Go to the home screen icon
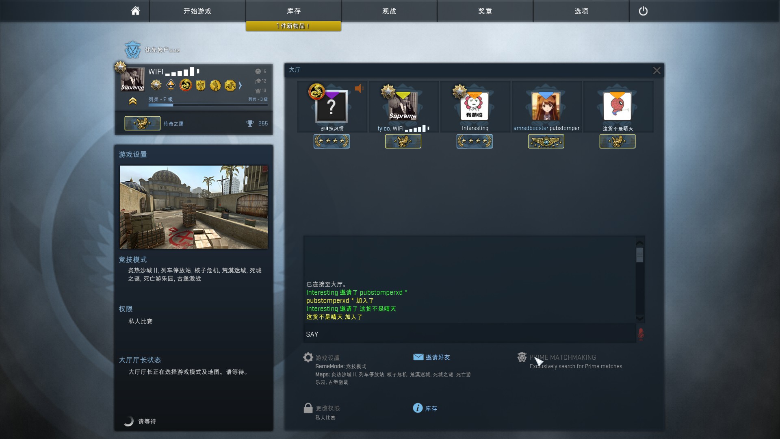 point(135,11)
